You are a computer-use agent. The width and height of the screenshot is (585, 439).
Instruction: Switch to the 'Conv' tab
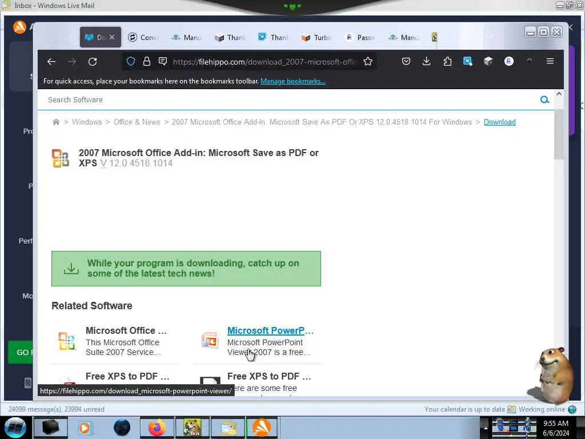coord(143,37)
